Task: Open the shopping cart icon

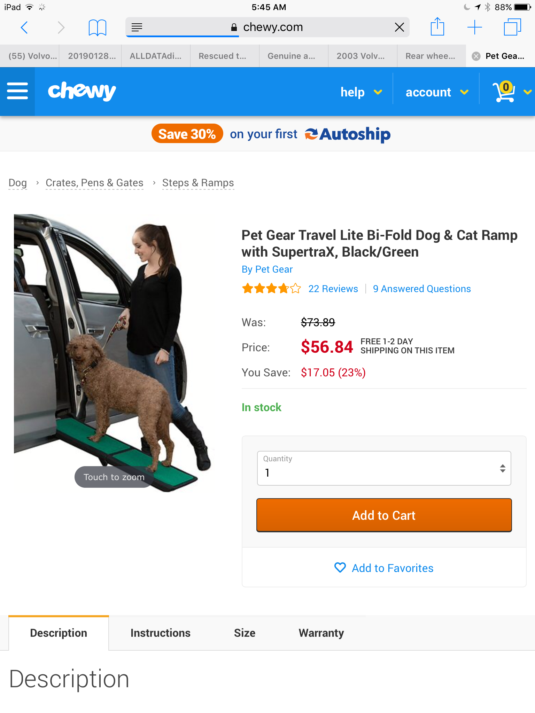Action: point(504,92)
